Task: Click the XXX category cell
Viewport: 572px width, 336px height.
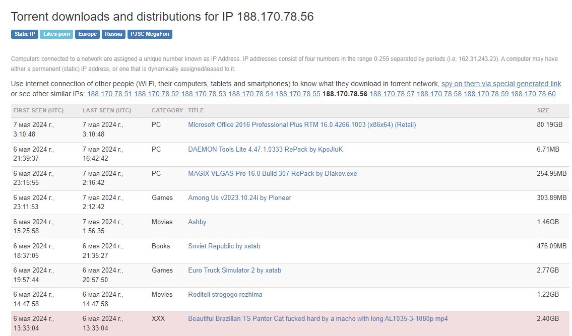Action: pos(158,318)
